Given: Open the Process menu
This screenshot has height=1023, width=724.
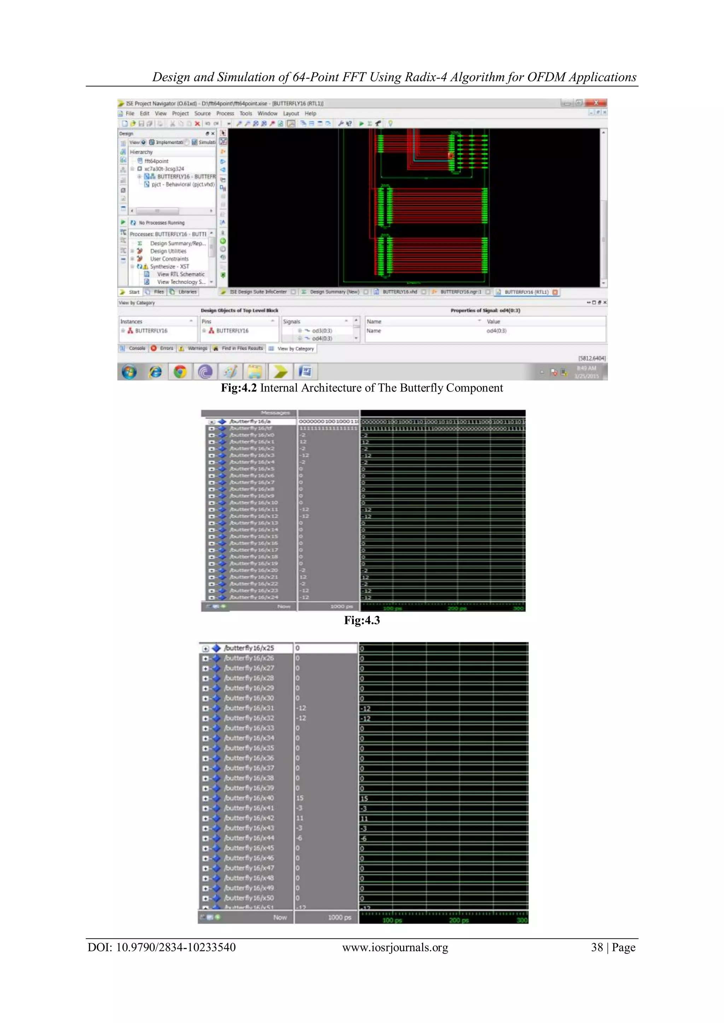Looking at the screenshot, I should [x=225, y=114].
